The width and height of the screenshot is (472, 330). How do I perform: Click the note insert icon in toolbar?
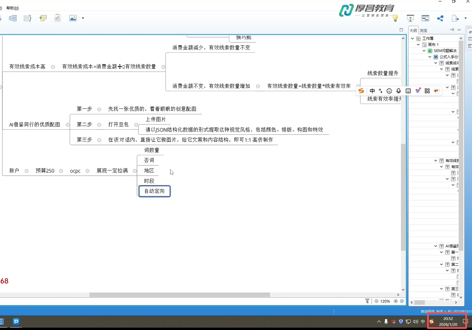point(43,18)
